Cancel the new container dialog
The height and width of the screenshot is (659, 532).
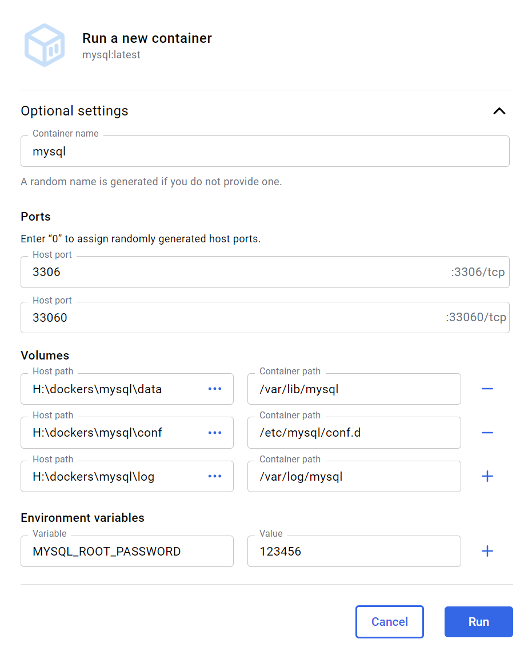click(389, 622)
